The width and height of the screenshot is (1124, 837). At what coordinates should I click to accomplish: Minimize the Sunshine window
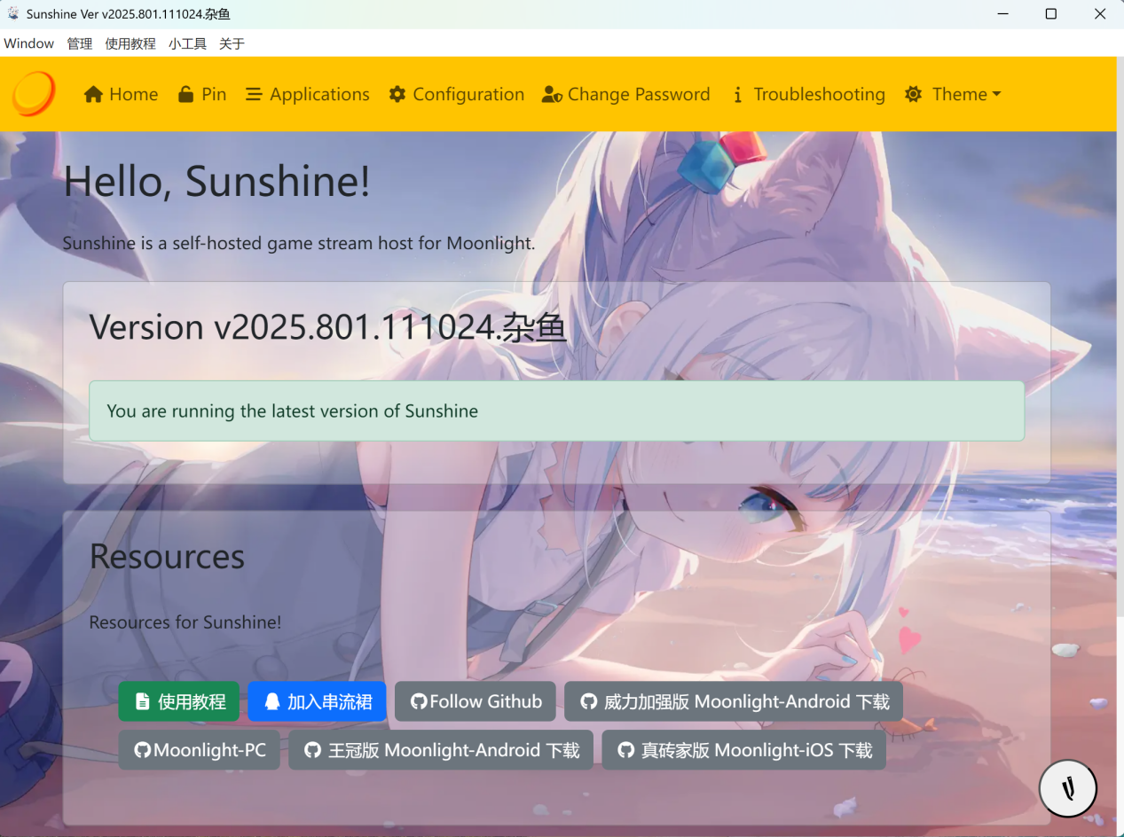pos(1002,14)
